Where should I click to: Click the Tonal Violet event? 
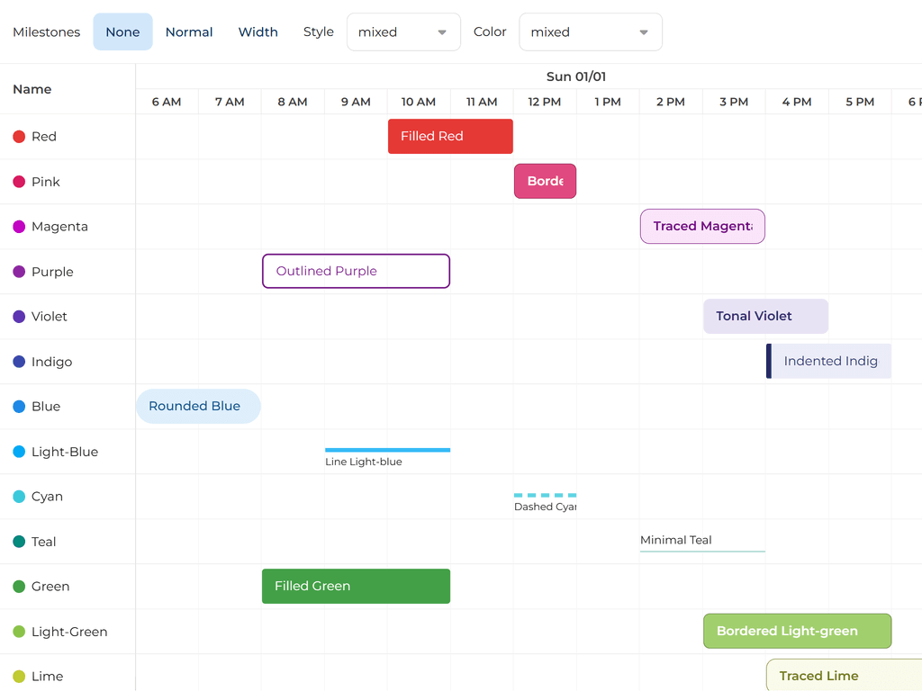765,317
